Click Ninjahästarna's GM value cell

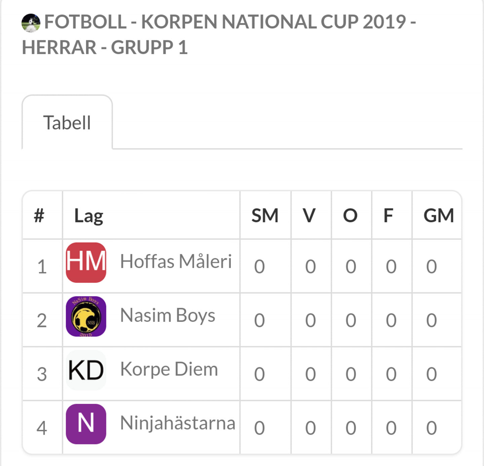tap(437, 427)
